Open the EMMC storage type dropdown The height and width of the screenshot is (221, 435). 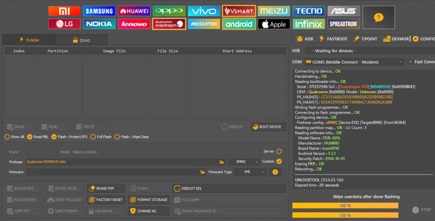(x=244, y=162)
